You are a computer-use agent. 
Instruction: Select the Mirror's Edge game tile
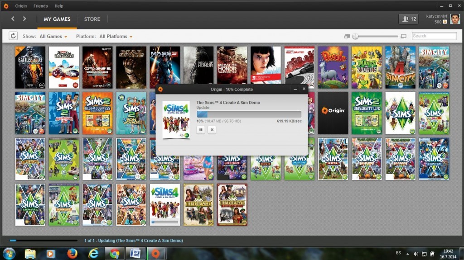pyautogui.click(x=266, y=66)
